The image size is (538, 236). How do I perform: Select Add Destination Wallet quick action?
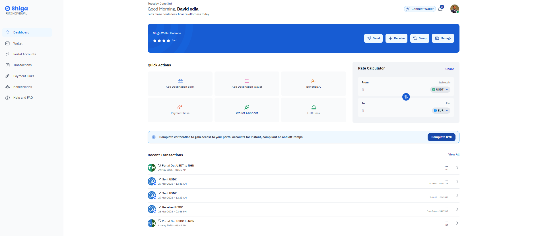247,84
